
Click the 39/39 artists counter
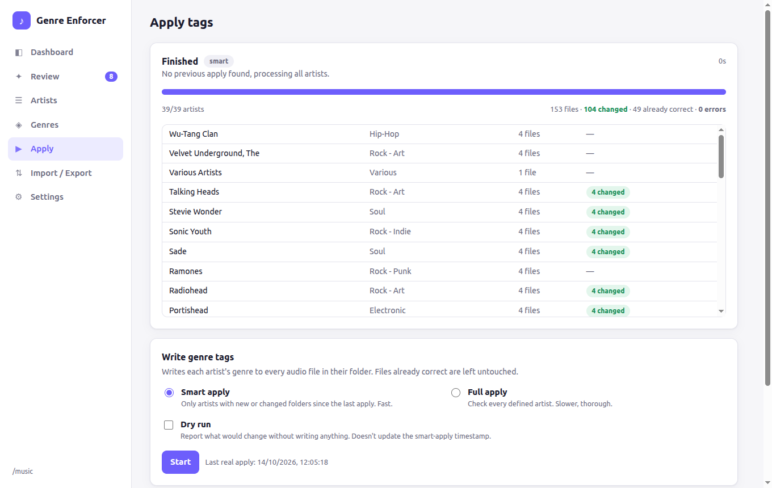tap(183, 110)
